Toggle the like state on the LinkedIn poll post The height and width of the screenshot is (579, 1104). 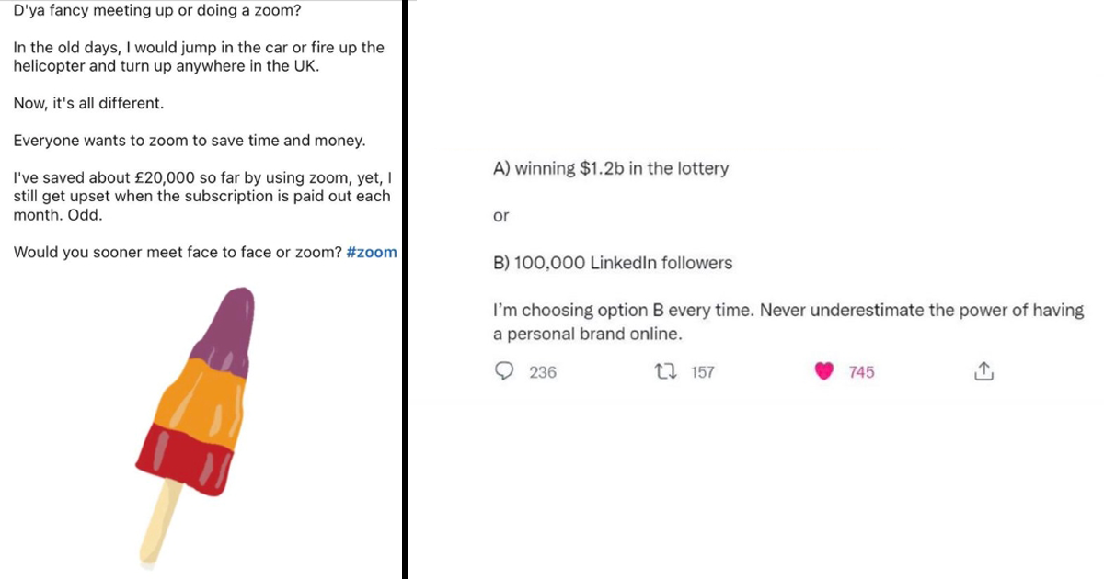tap(824, 370)
